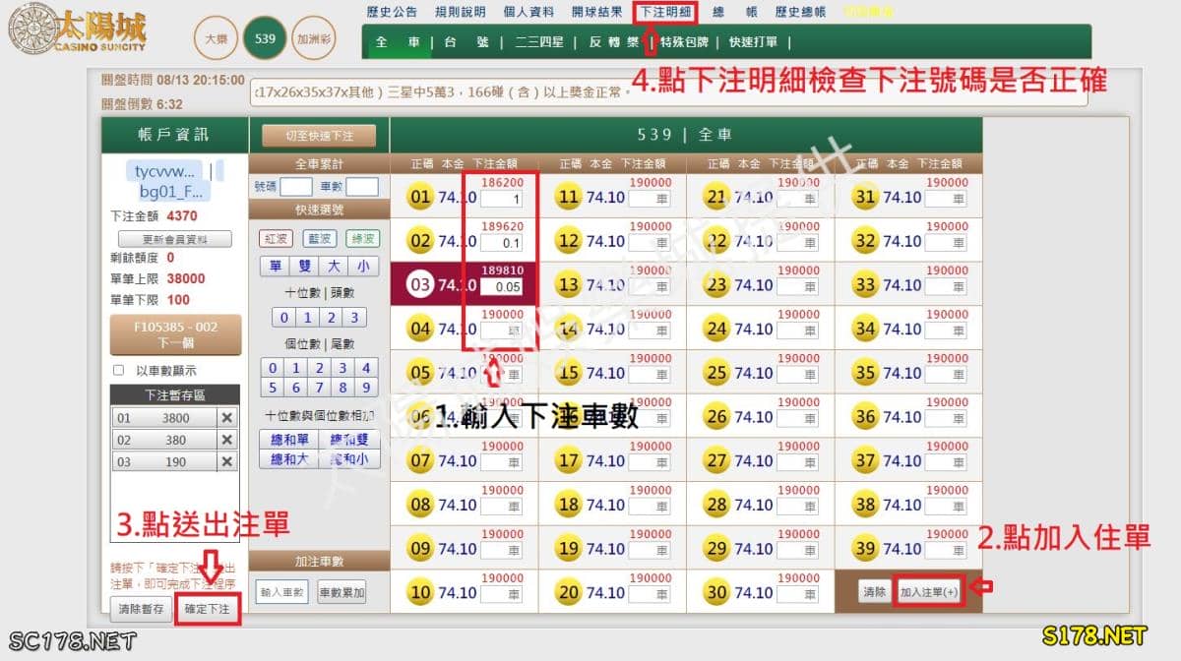Open the 台號 tab
The width and height of the screenshot is (1181, 661).
point(466,42)
